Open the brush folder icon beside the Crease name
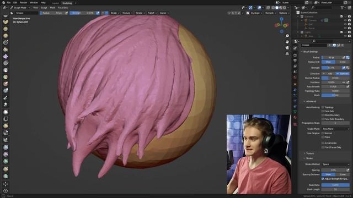Screen dimensions: 353x198 12,13
